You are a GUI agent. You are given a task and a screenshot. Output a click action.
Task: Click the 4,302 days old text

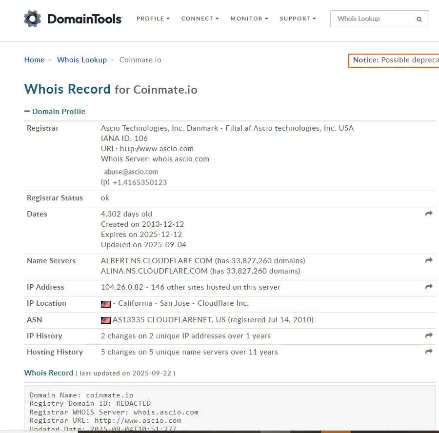[x=126, y=214]
